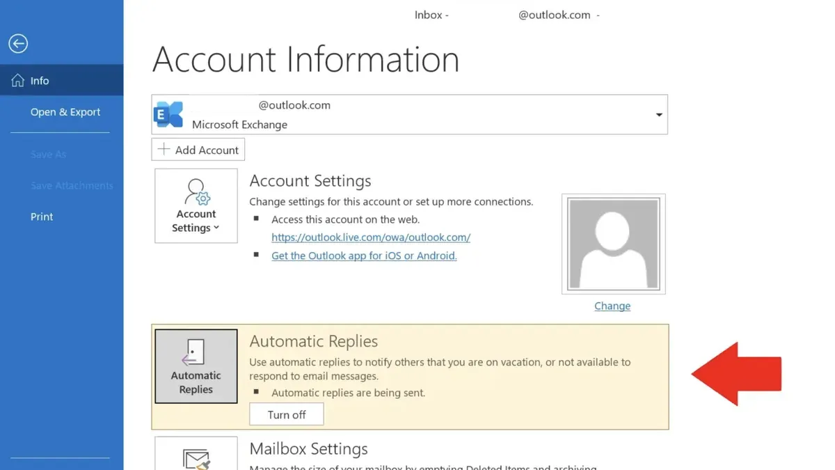
Task: Click the greyed Save Attachments item
Action: 72,185
